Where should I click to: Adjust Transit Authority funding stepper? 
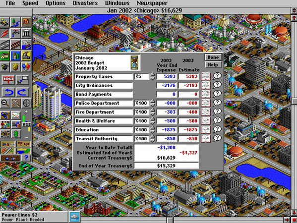[153, 139]
